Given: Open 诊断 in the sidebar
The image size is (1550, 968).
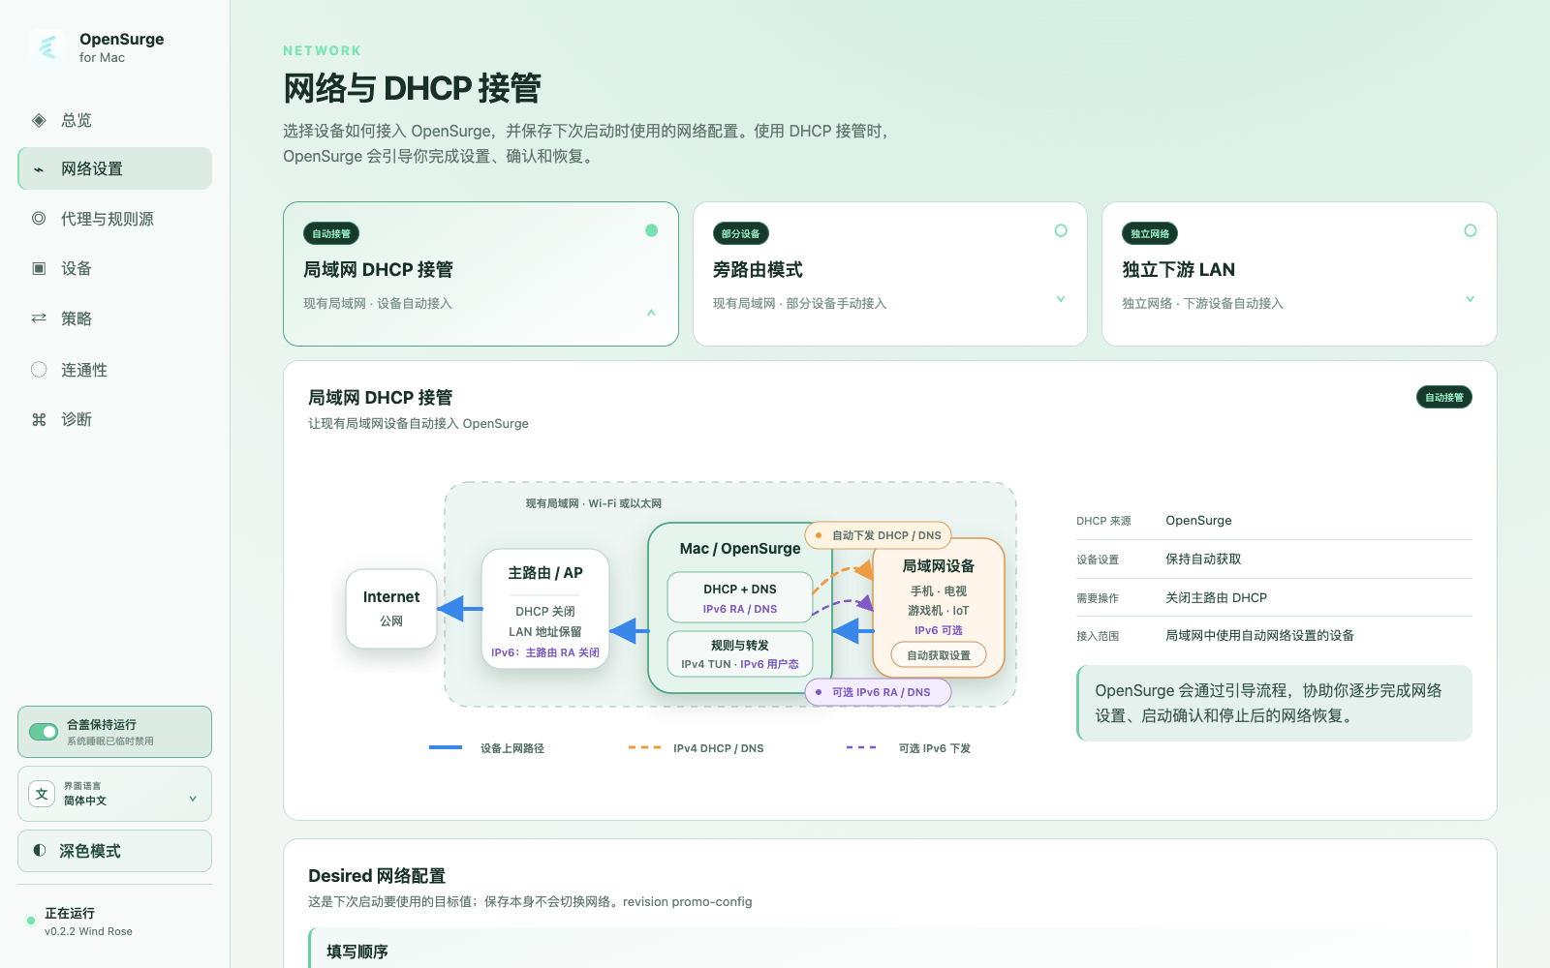Looking at the screenshot, I should click(x=114, y=419).
